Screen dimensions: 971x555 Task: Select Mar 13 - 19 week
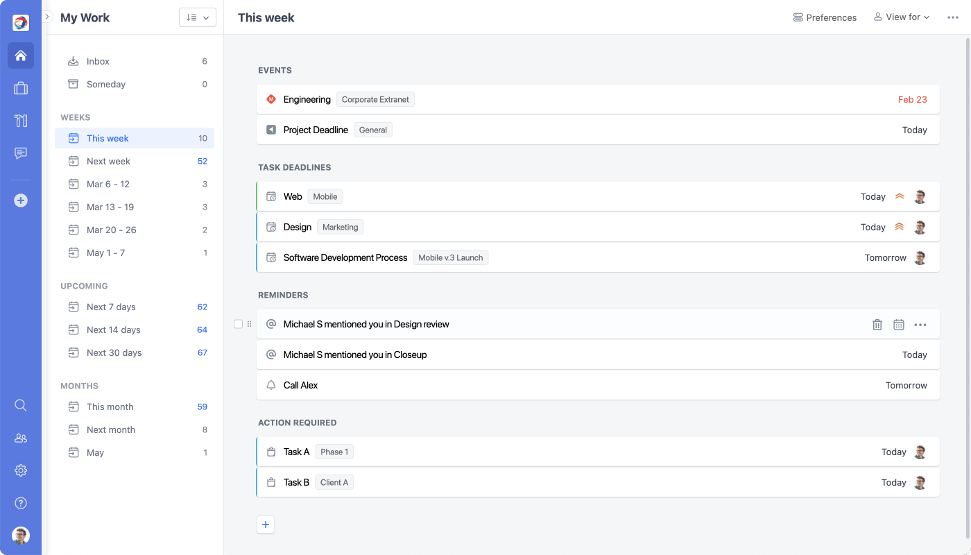[135, 207]
